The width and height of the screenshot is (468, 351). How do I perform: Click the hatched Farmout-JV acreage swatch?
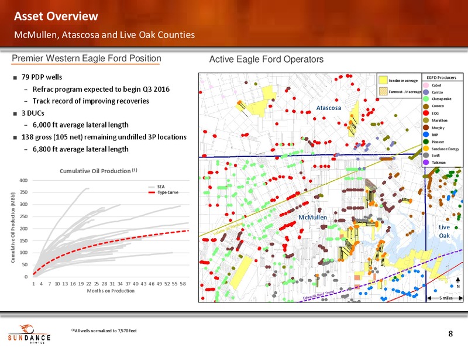coord(383,91)
